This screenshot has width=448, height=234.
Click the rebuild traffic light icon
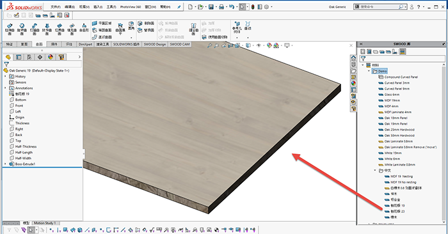click(x=253, y=7)
